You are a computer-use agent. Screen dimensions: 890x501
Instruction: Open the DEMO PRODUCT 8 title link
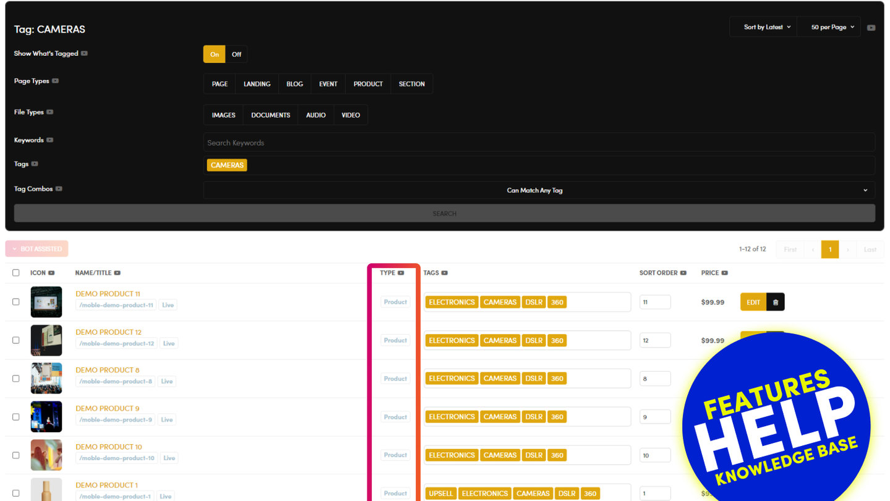click(x=108, y=370)
